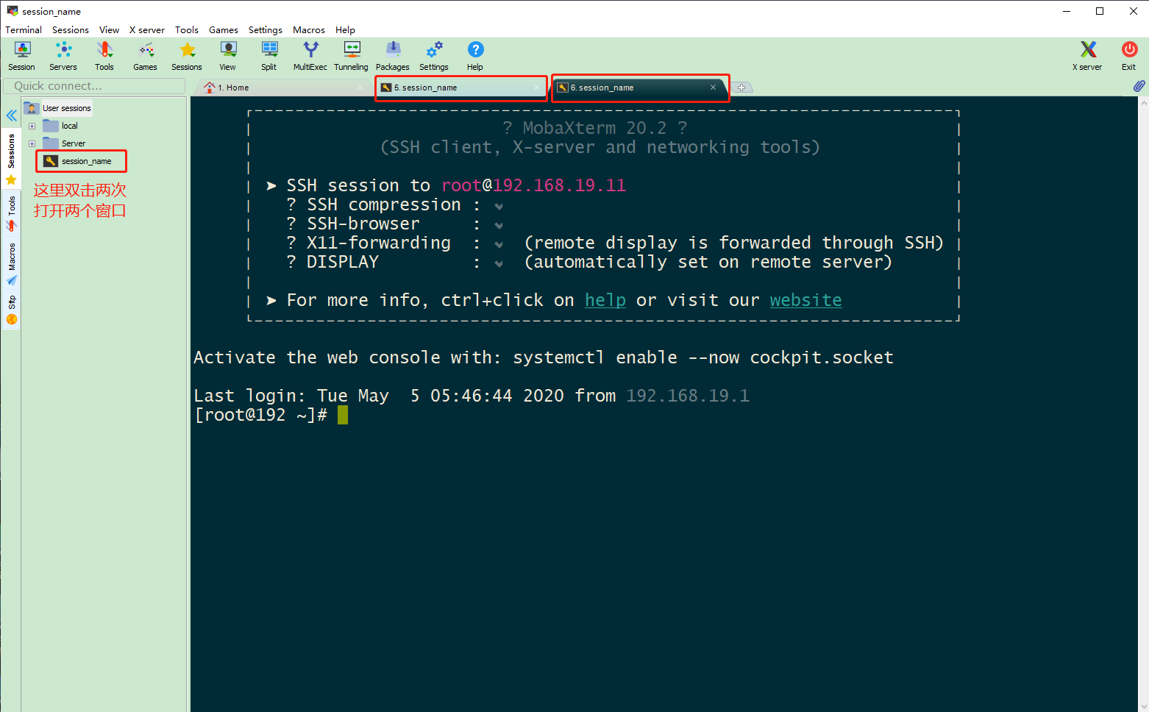1149x712 pixels.
Task: Close the 6. session_name tab
Action: (x=713, y=88)
